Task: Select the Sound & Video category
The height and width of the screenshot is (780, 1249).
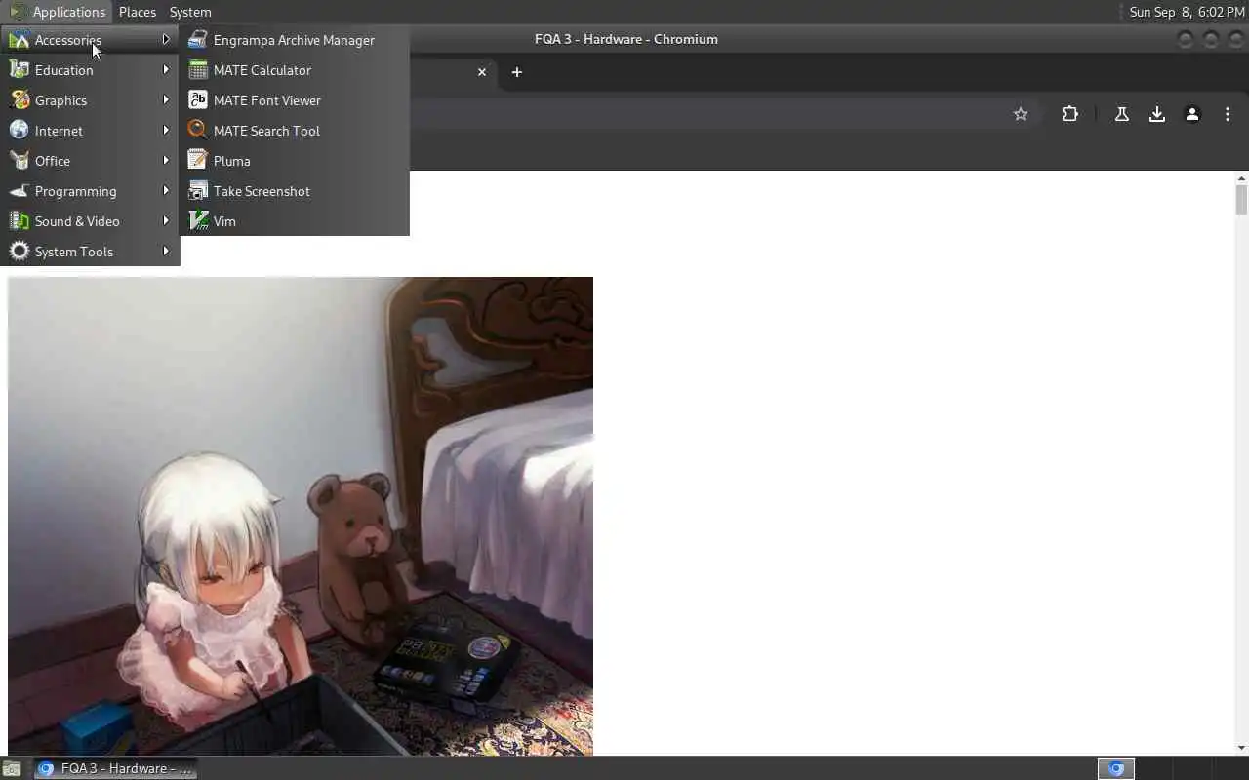Action: click(x=90, y=221)
